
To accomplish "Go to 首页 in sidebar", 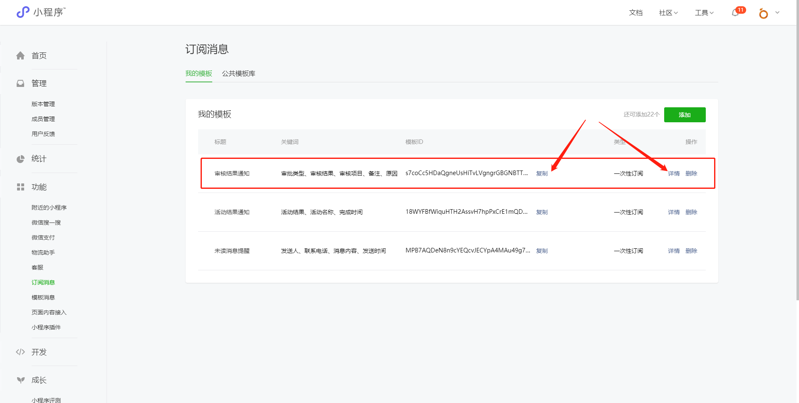I will pos(39,56).
